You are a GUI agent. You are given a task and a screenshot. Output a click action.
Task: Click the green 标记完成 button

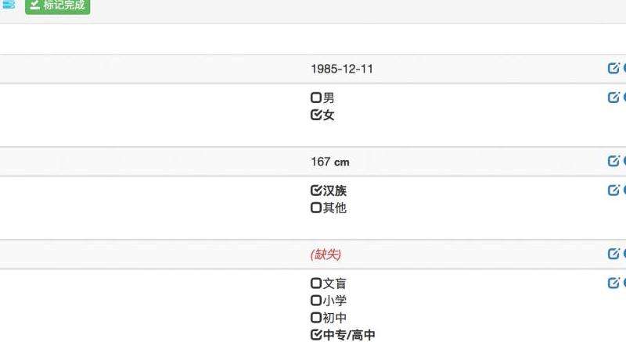point(57,5)
